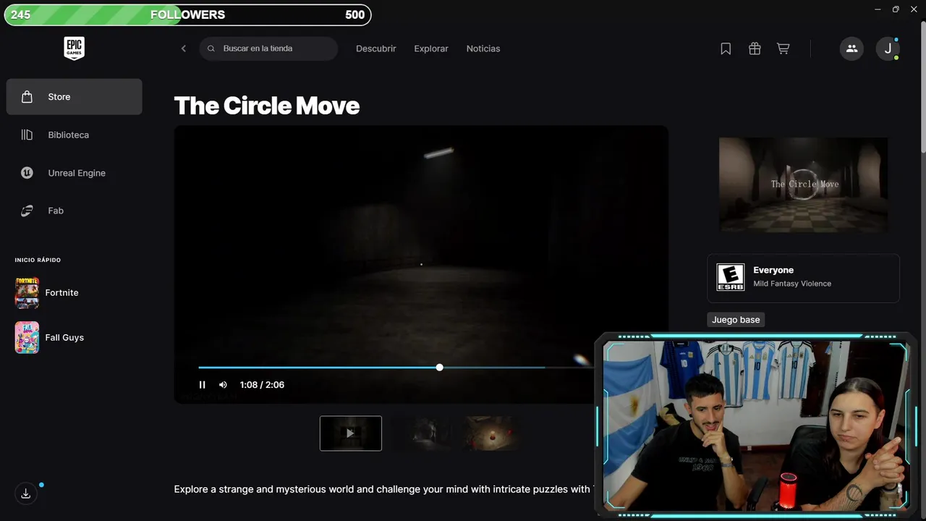This screenshot has width=926, height=521.
Task: Click the ESRB rating logo
Action: click(x=730, y=277)
